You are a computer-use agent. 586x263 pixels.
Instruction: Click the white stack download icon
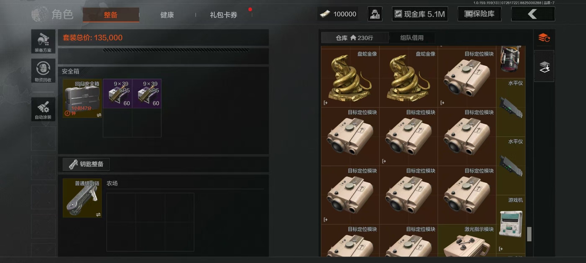click(544, 67)
